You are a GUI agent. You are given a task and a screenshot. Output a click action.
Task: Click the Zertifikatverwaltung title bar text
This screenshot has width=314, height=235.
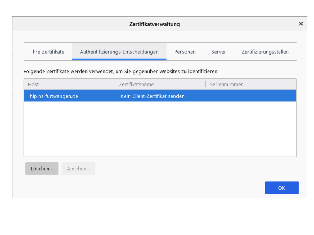coord(154,24)
